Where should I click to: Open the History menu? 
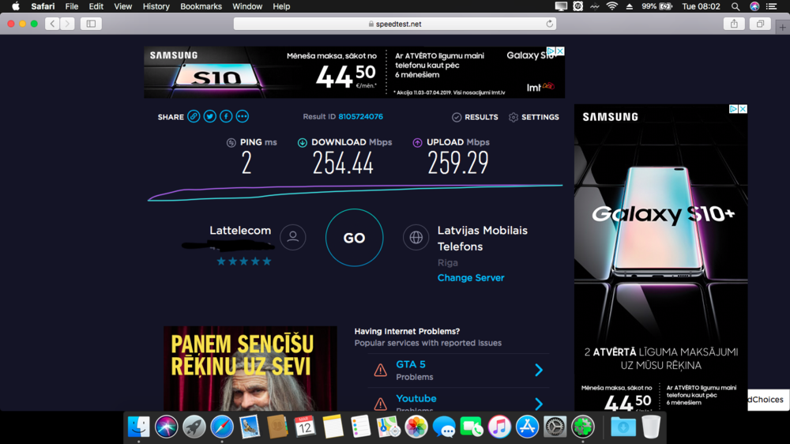156,6
